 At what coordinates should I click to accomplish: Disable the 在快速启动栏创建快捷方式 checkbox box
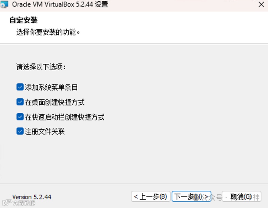[x=20, y=117]
